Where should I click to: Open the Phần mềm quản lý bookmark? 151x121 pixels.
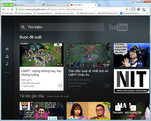[86, 13]
